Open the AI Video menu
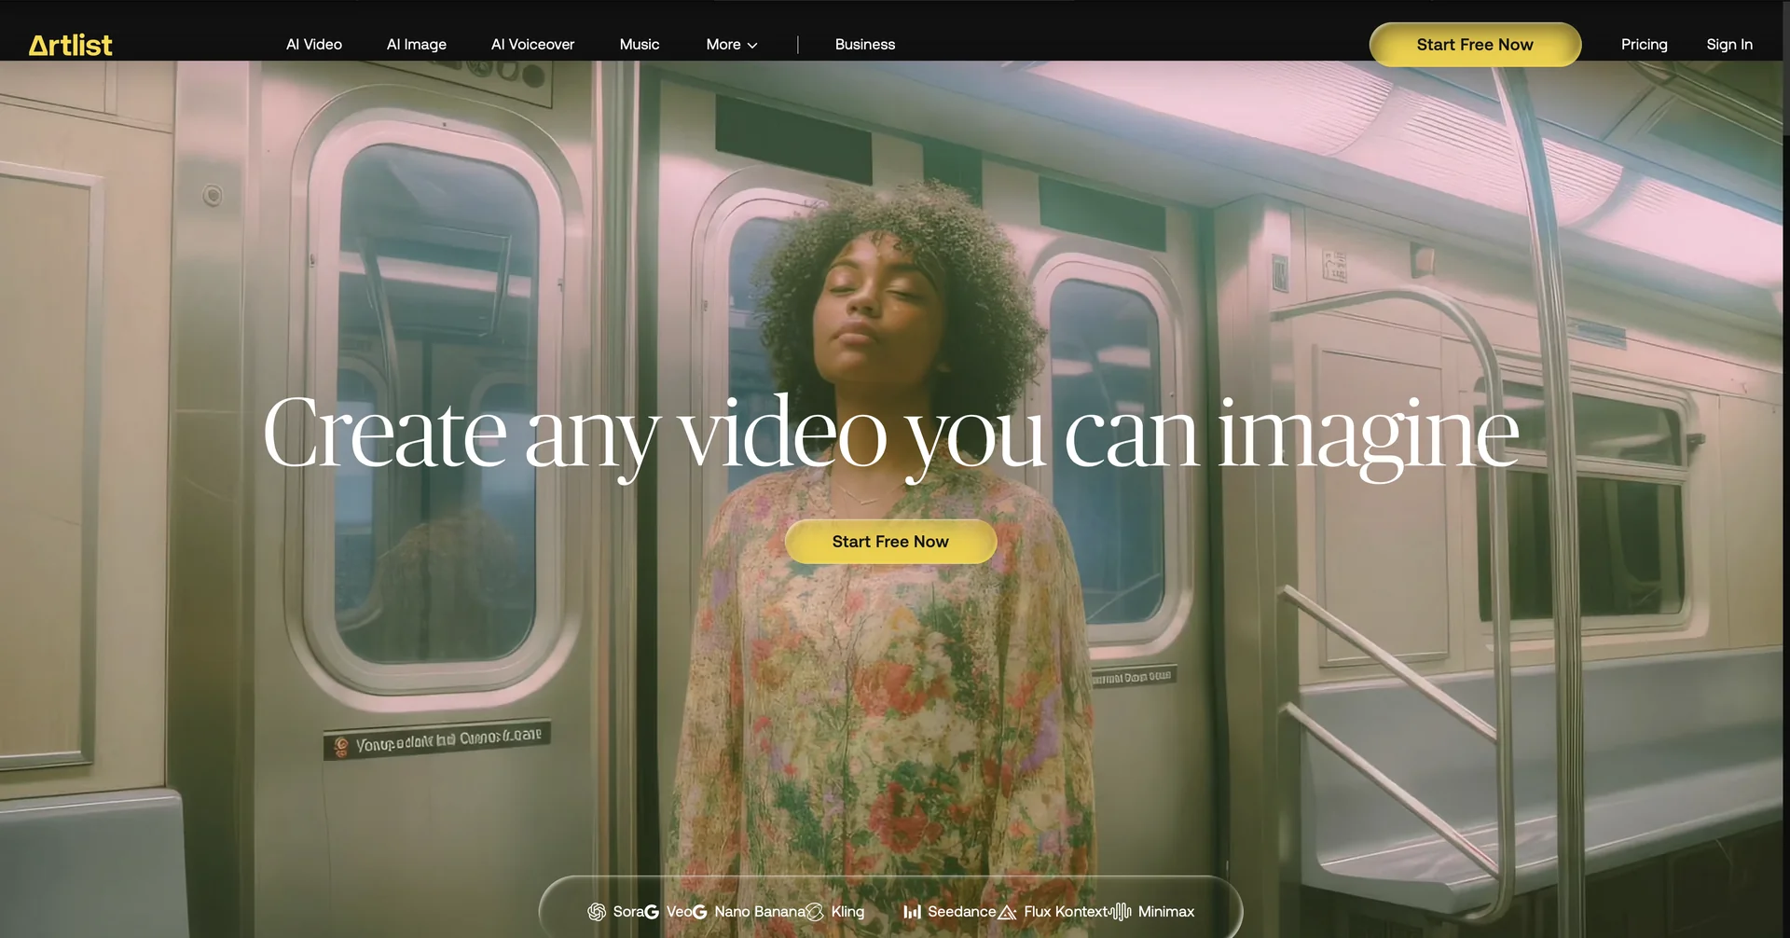 [x=313, y=45]
